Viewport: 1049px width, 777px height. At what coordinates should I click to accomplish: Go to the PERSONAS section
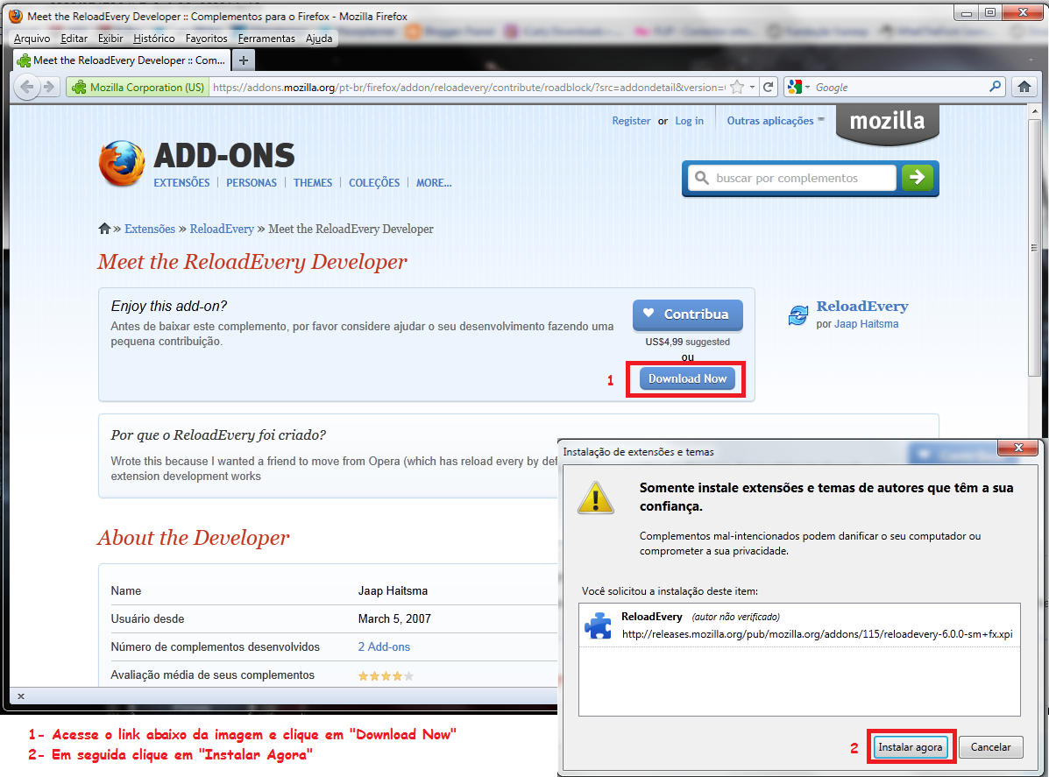(251, 182)
